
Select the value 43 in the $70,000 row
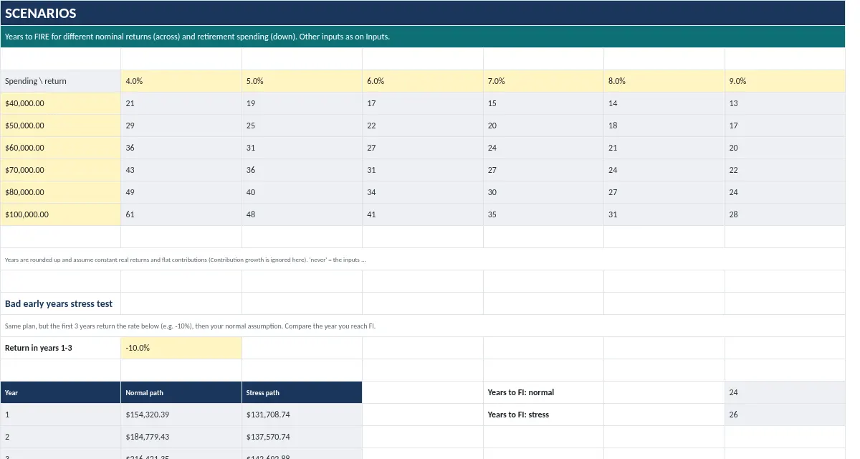point(181,170)
